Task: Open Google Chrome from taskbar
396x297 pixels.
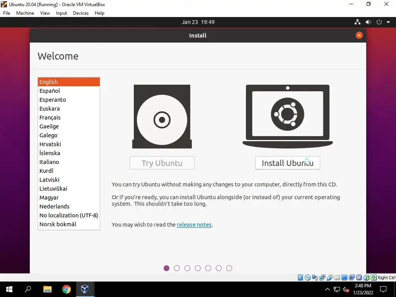Action: (x=67, y=289)
